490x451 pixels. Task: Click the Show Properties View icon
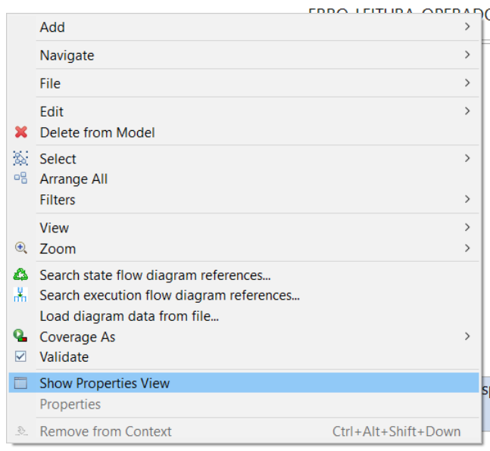click(21, 384)
